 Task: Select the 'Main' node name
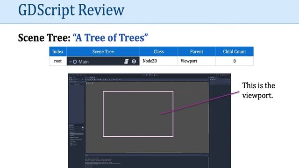click(x=84, y=62)
